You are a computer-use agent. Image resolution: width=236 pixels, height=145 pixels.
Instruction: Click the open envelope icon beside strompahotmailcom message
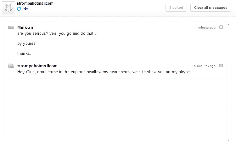click(x=11, y=66)
